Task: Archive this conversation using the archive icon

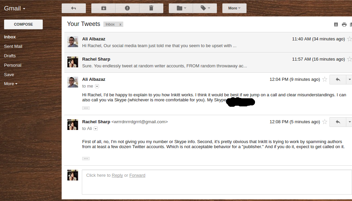Action: 103,8
